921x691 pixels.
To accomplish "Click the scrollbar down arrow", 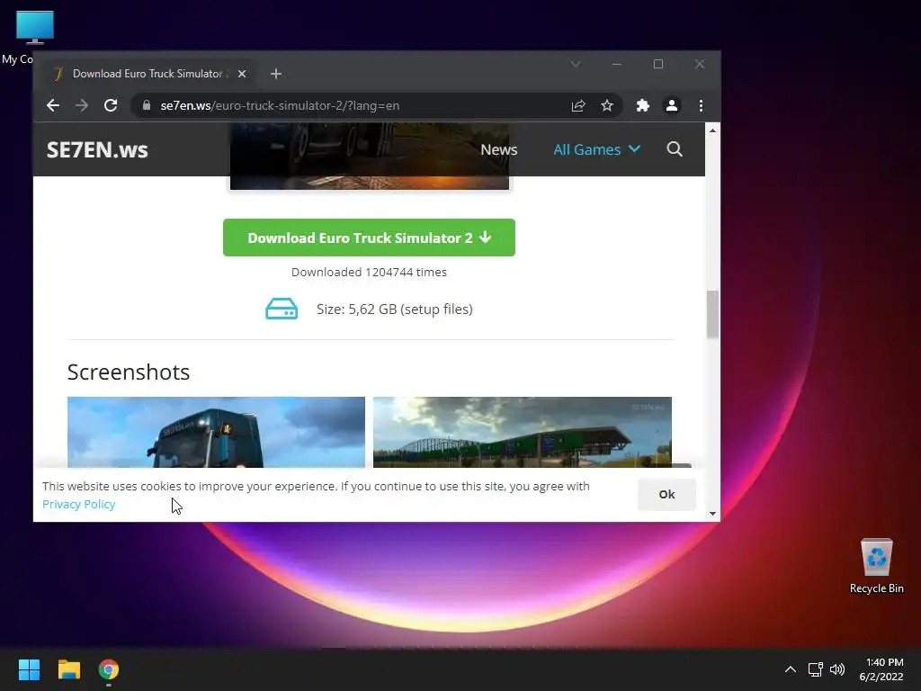I will pos(712,514).
